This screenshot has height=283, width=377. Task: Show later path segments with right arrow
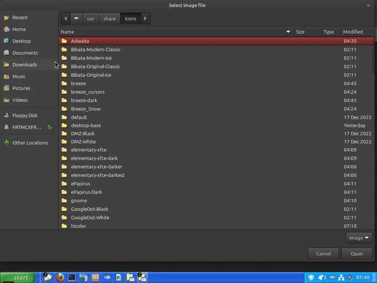click(x=145, y=18)
